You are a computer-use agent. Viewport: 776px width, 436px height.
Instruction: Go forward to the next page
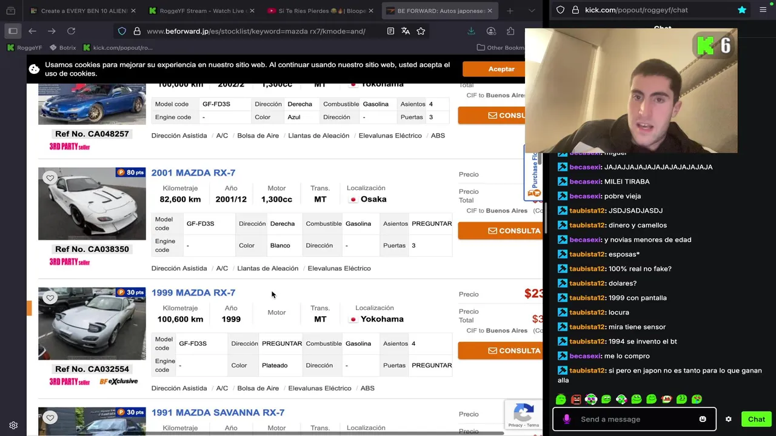[x=52, y=31]
